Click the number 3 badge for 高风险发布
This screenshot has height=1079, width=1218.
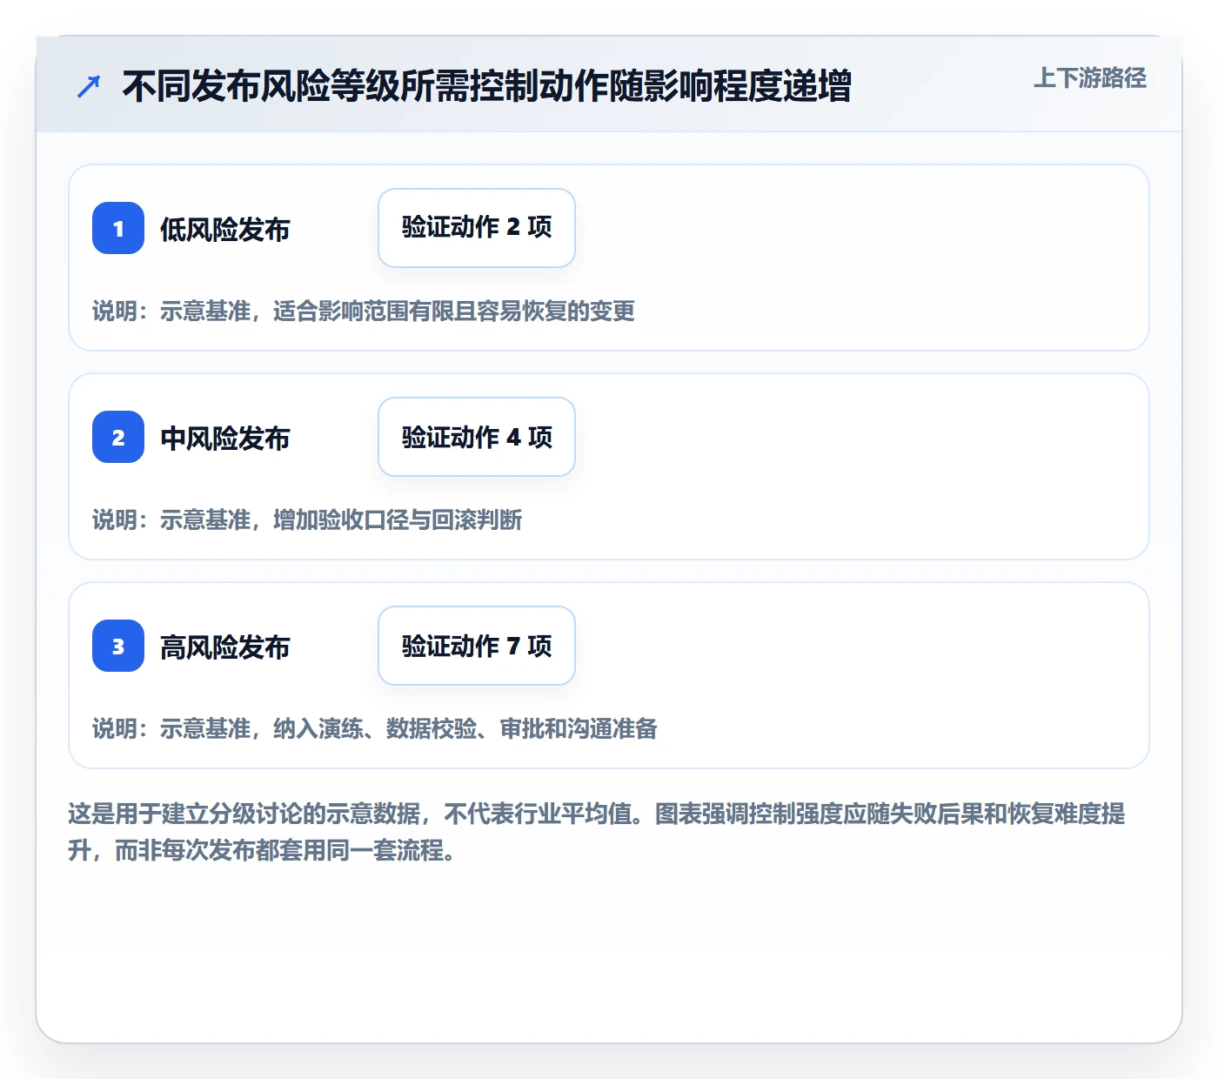(x=118, y=646)
